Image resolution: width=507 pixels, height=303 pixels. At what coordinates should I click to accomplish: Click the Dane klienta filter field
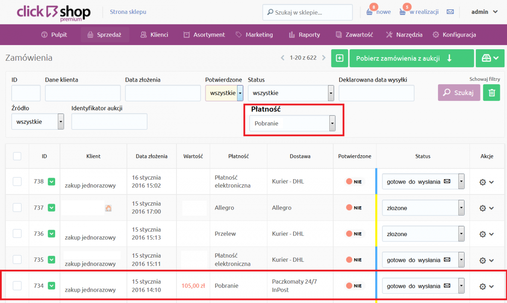tap(83, 93)
